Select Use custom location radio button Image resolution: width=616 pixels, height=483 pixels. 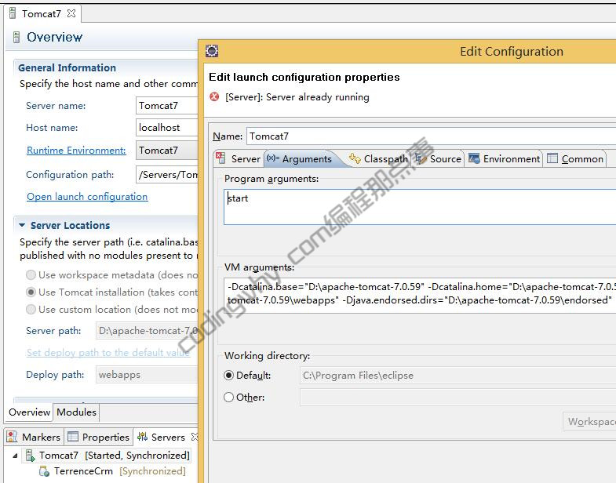tap(31, 310)
